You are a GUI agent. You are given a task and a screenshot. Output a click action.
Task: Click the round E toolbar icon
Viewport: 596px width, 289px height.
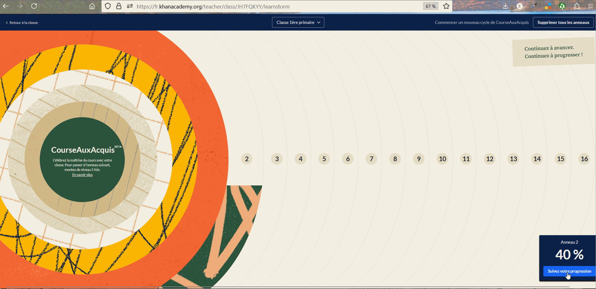pyautogui.click(x=520, y=6)
